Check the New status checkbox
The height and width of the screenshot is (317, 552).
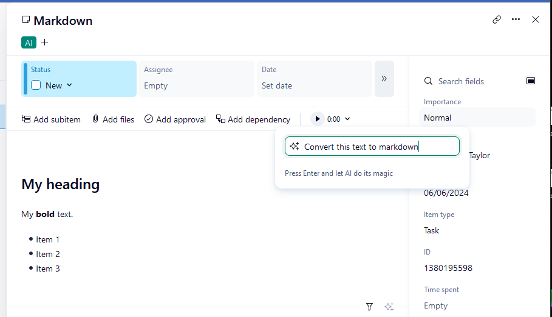tap(36, 85)
